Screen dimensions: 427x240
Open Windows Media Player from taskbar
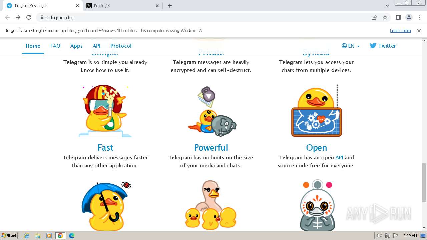[x=49, y=236]
